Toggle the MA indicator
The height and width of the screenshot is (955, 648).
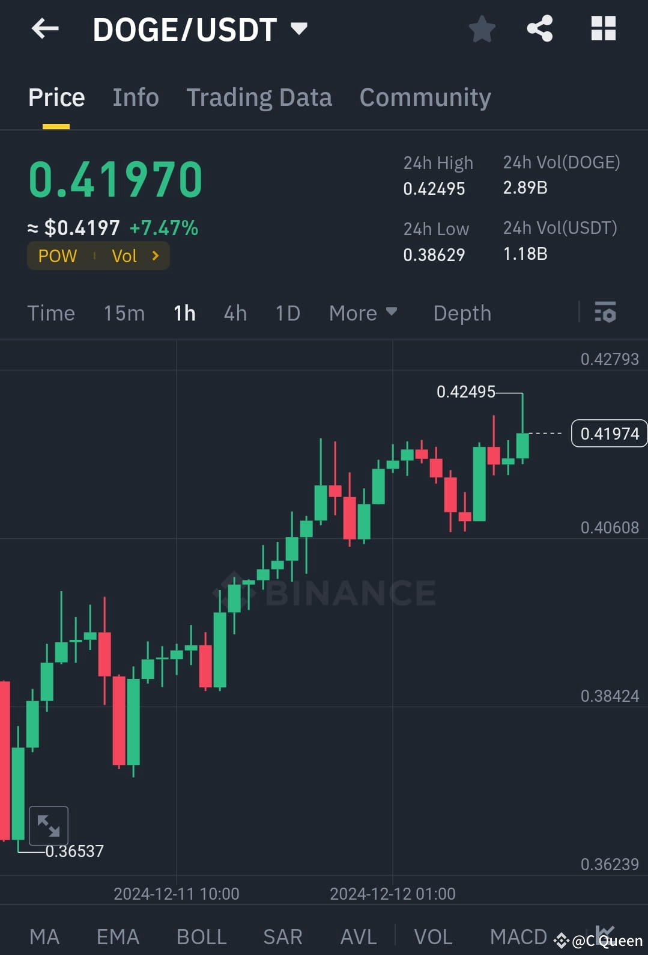tap(44, 936)
